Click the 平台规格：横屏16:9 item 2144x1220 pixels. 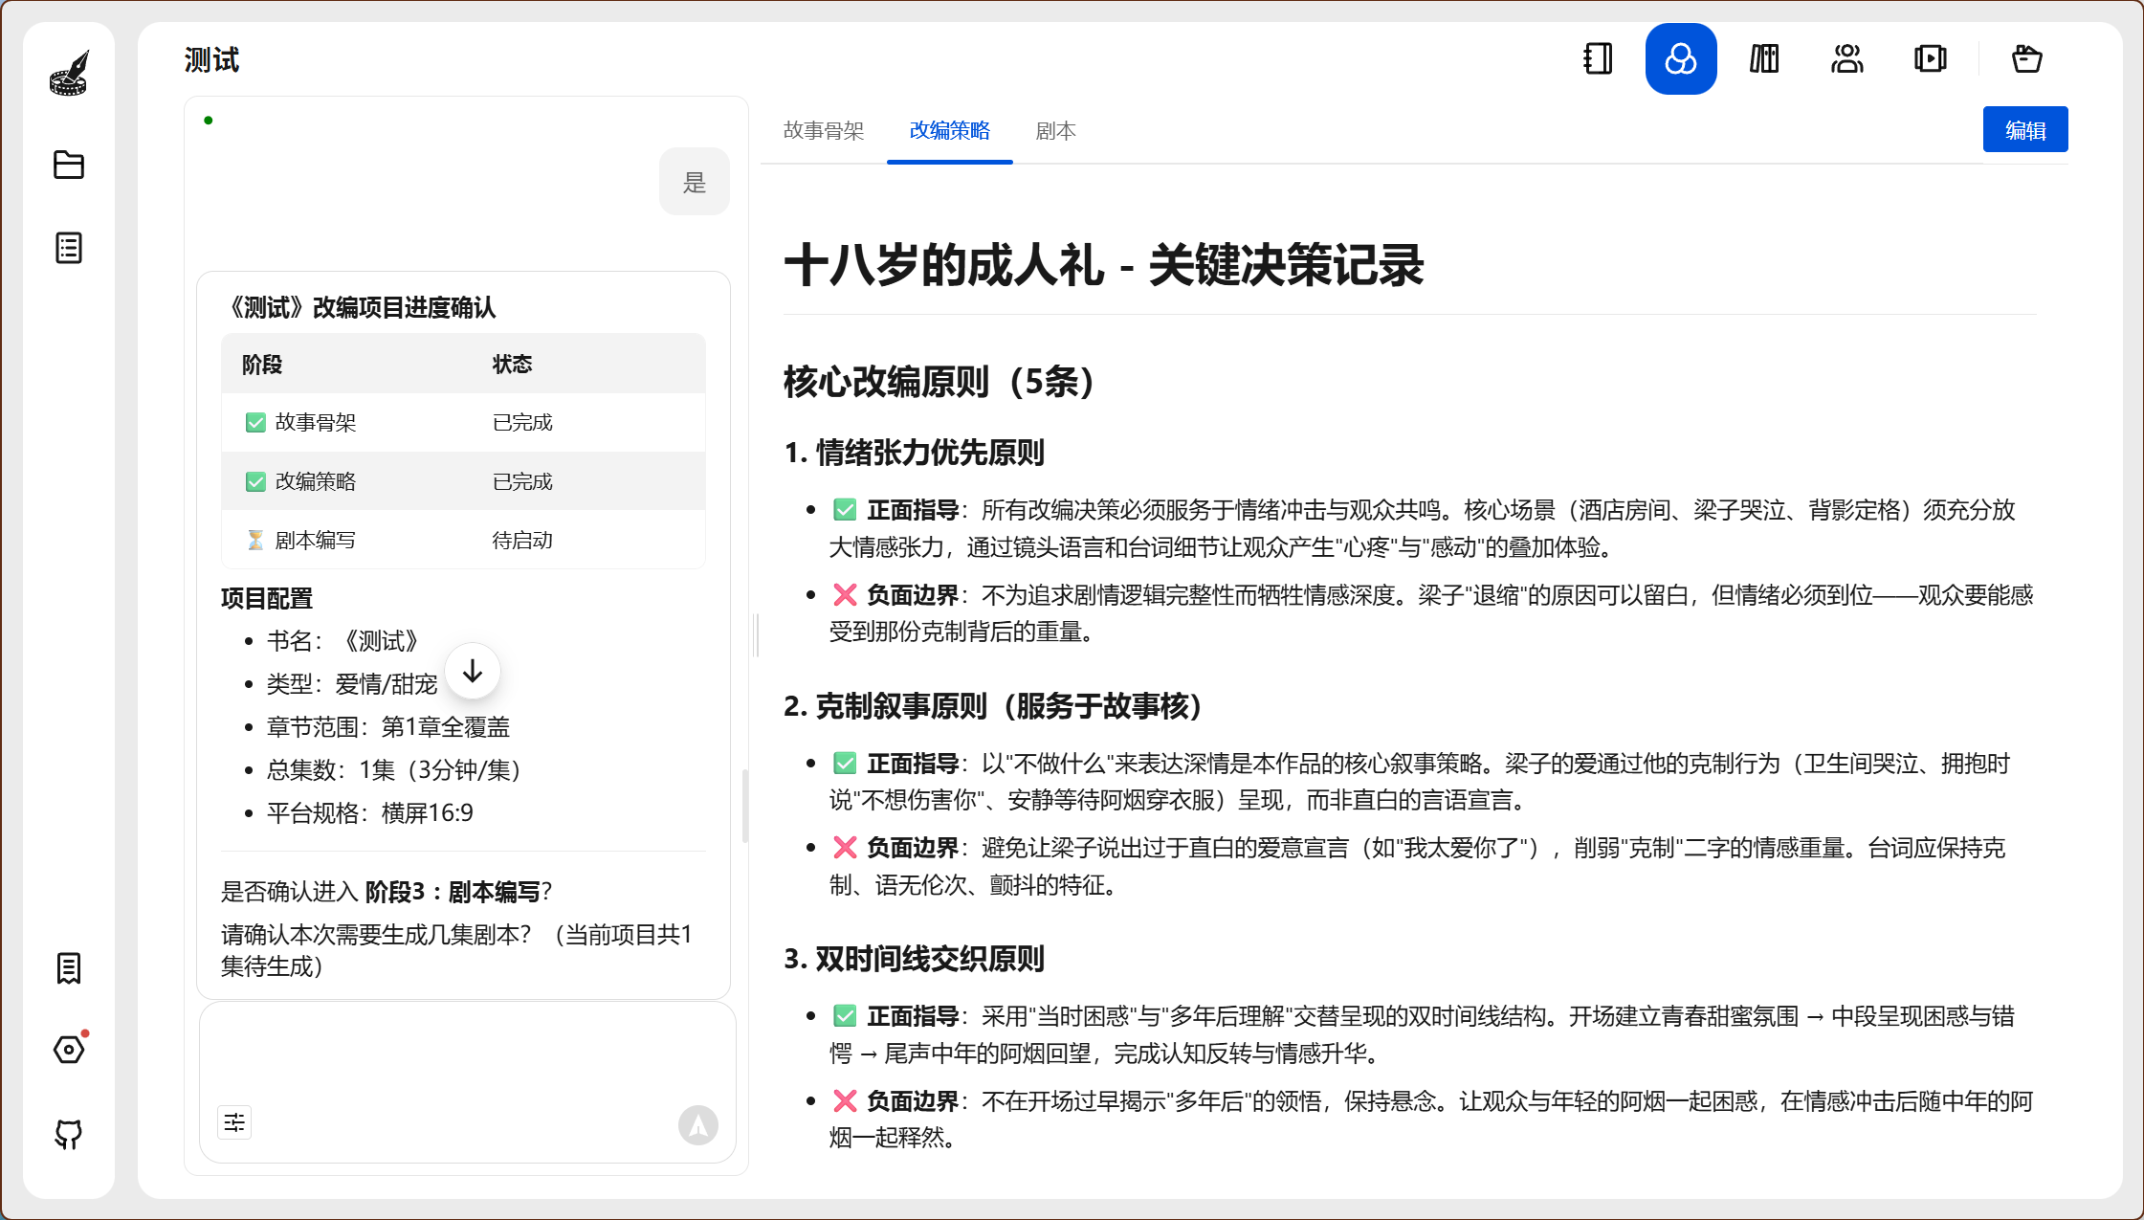[x=369, y=813]
